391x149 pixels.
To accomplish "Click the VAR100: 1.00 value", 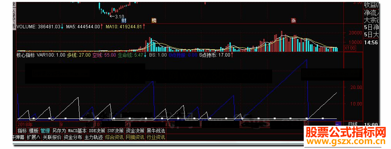I will [51, 55].
